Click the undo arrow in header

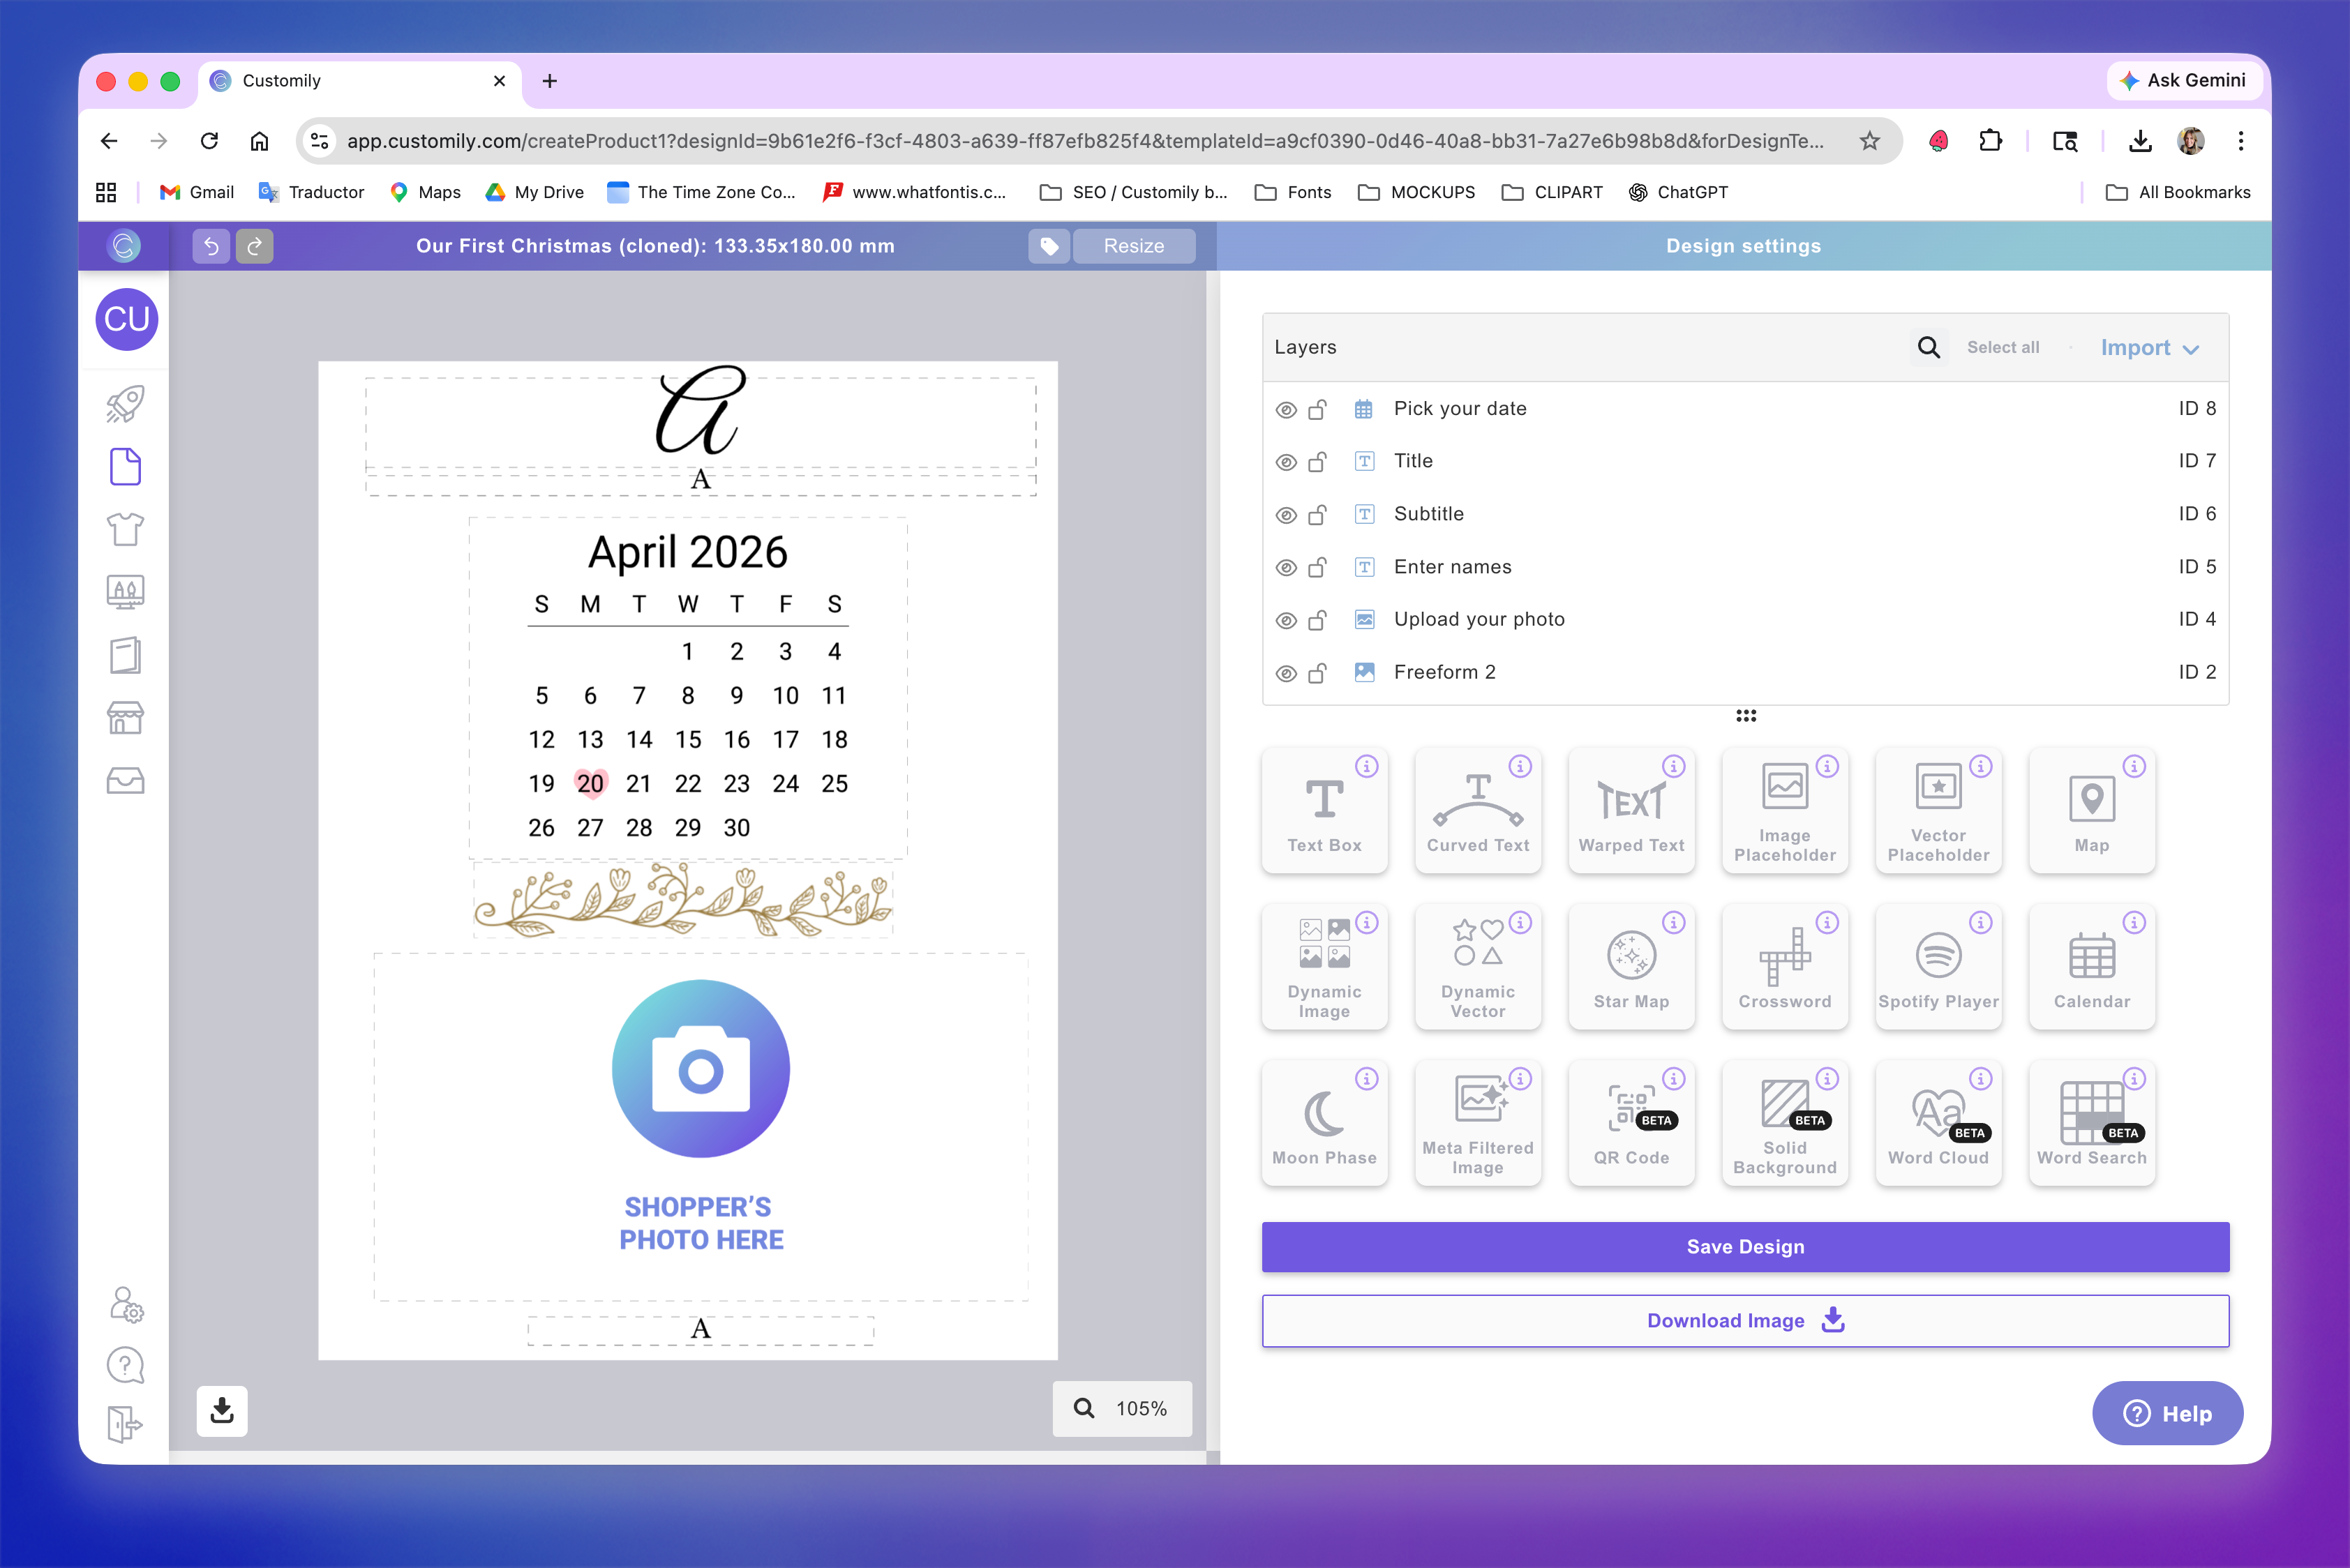coord(211,246)
